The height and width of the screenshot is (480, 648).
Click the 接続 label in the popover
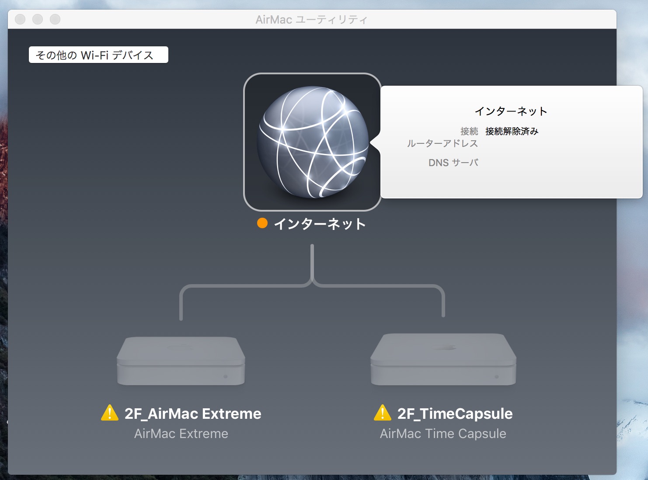point(469,131)
